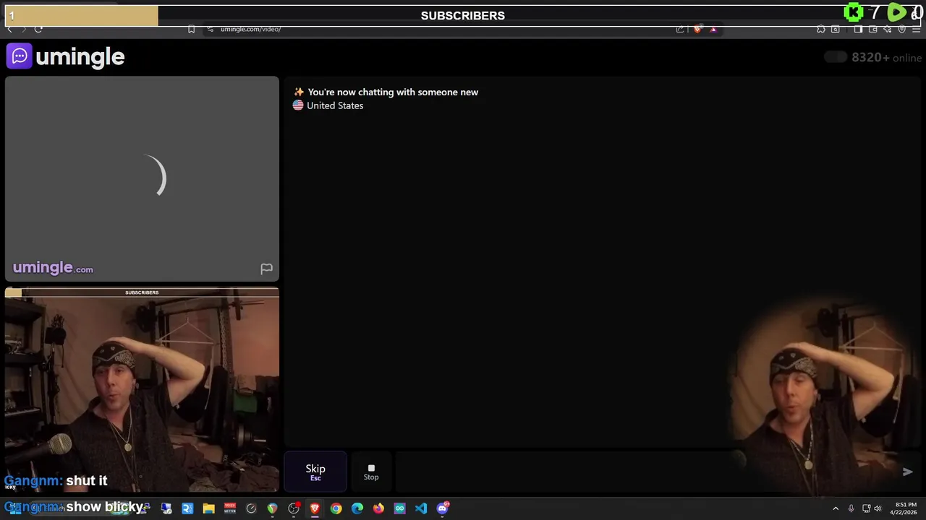Open Arduino IDE from the taskbar
Image resolution: width=926 pixels, height=520 pixels.
tap(399, 508)
